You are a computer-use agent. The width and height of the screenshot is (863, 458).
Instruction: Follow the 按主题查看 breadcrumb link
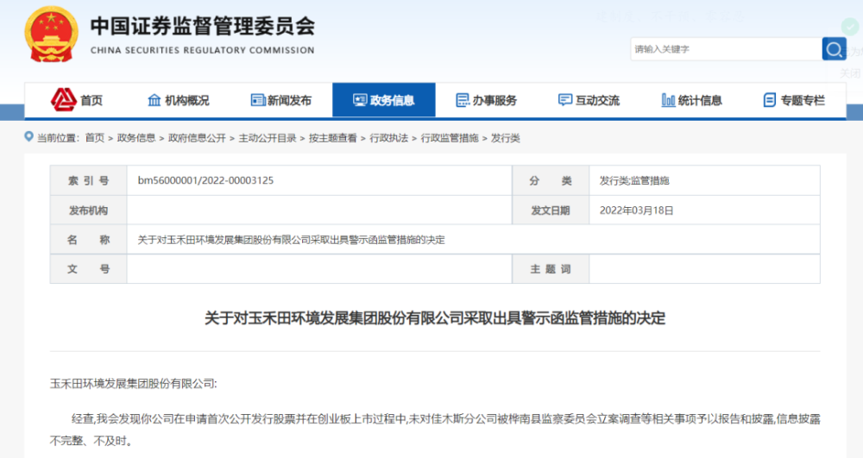332,138
